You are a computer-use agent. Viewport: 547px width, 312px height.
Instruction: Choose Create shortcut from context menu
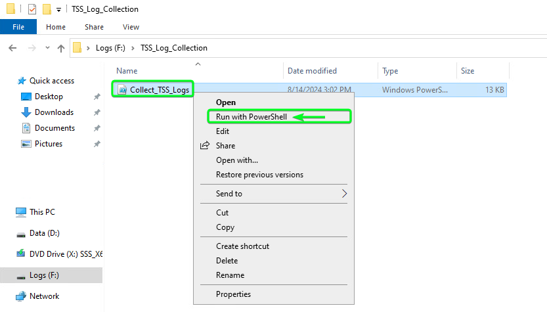point(242,246)
